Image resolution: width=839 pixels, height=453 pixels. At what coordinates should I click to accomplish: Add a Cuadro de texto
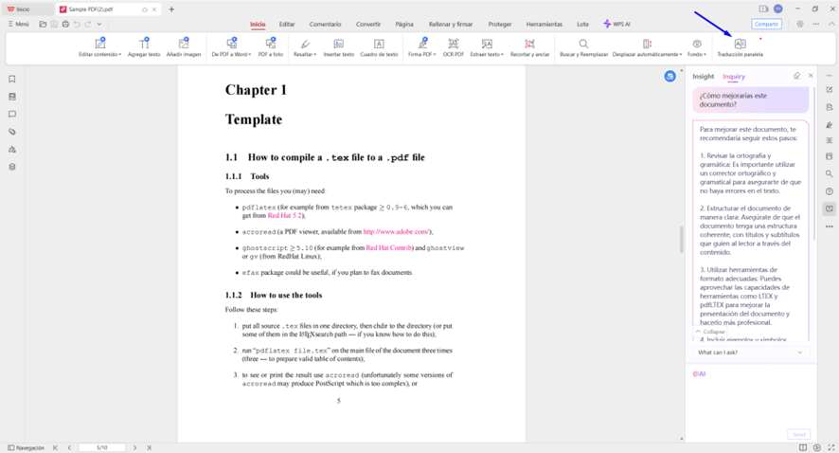click(x=379, y=47)
